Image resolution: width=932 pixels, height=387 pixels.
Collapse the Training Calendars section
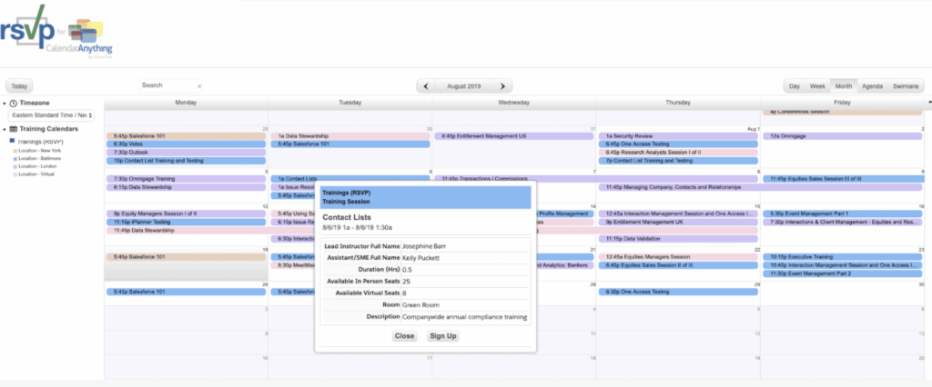(5, 129)
